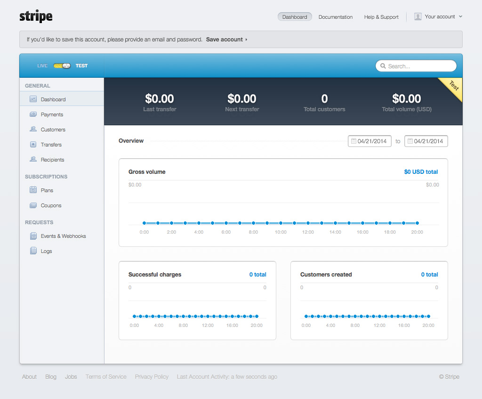Switch to the Documentation tab

click(335, 17)
